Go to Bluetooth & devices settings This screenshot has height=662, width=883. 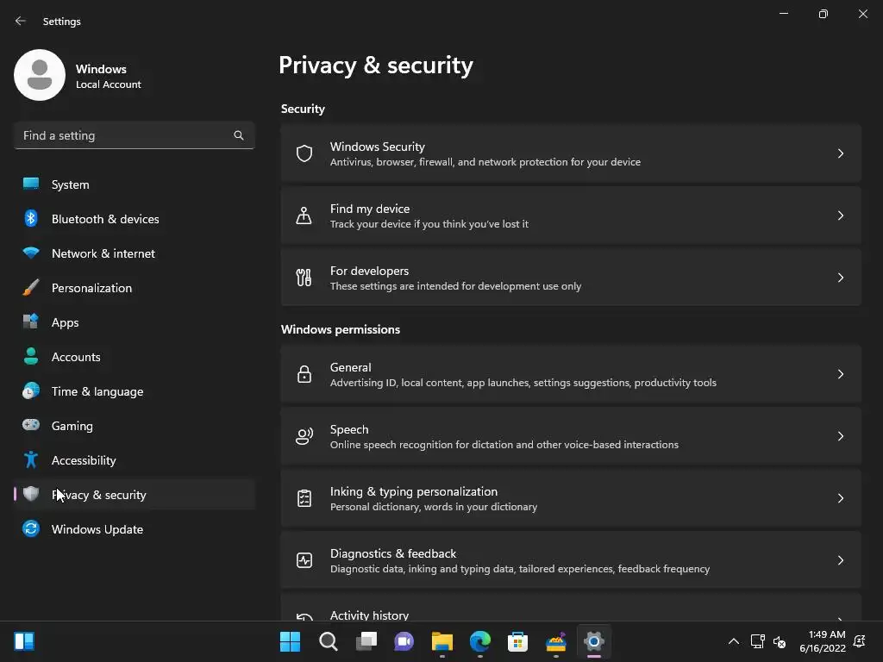coord(105,219)
